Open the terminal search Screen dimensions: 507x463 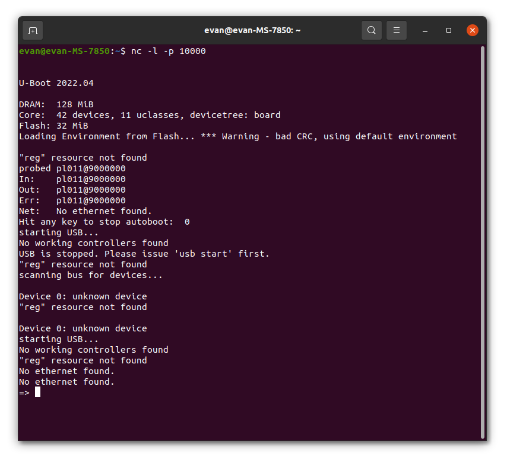(x=372, y=30)
